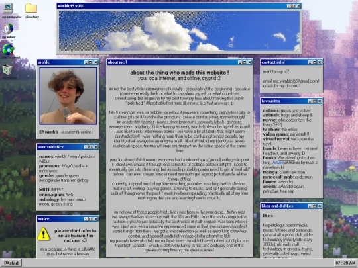358x268 pixels.
Task: Maximize the notice window
Action: tap(91, 219)
